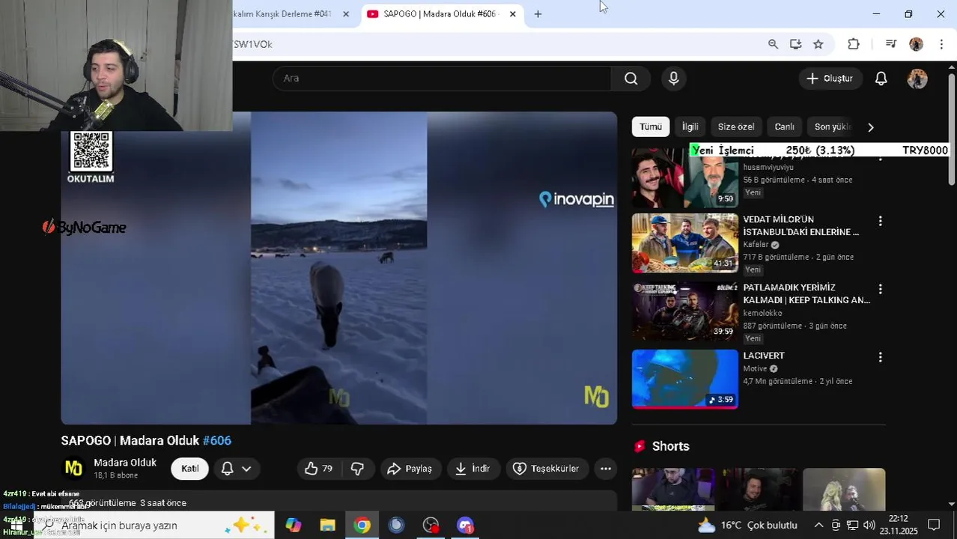Open 'VEDAT MİLOR'ÜN İSTANBUL'DAKİ ENLERİNE' title
This screenshot has width=957, height=539.
(800, 226)
